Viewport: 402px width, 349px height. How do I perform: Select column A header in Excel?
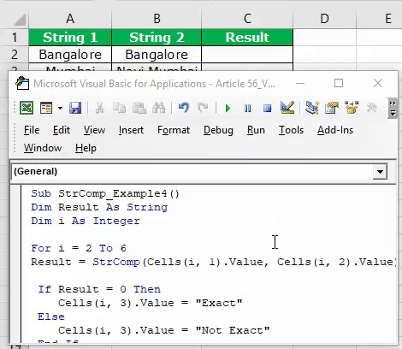(70, 19)
